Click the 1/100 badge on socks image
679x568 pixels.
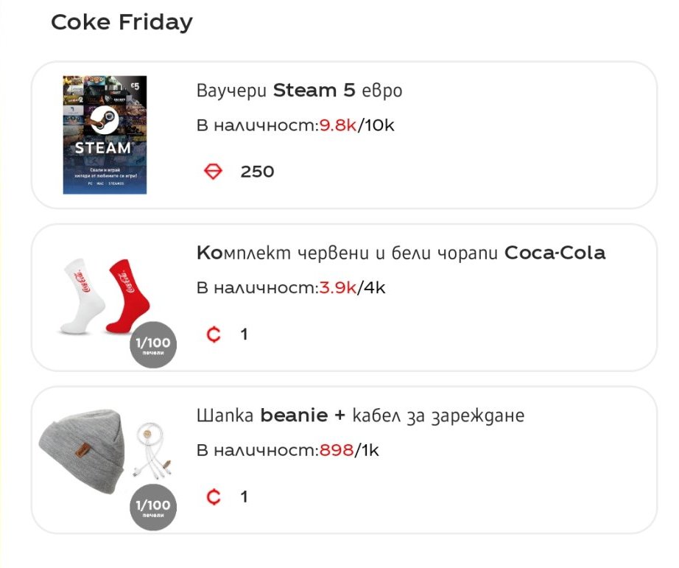tap(153, 345)
